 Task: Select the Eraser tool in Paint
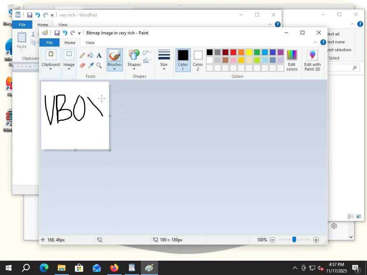point(82,65)
